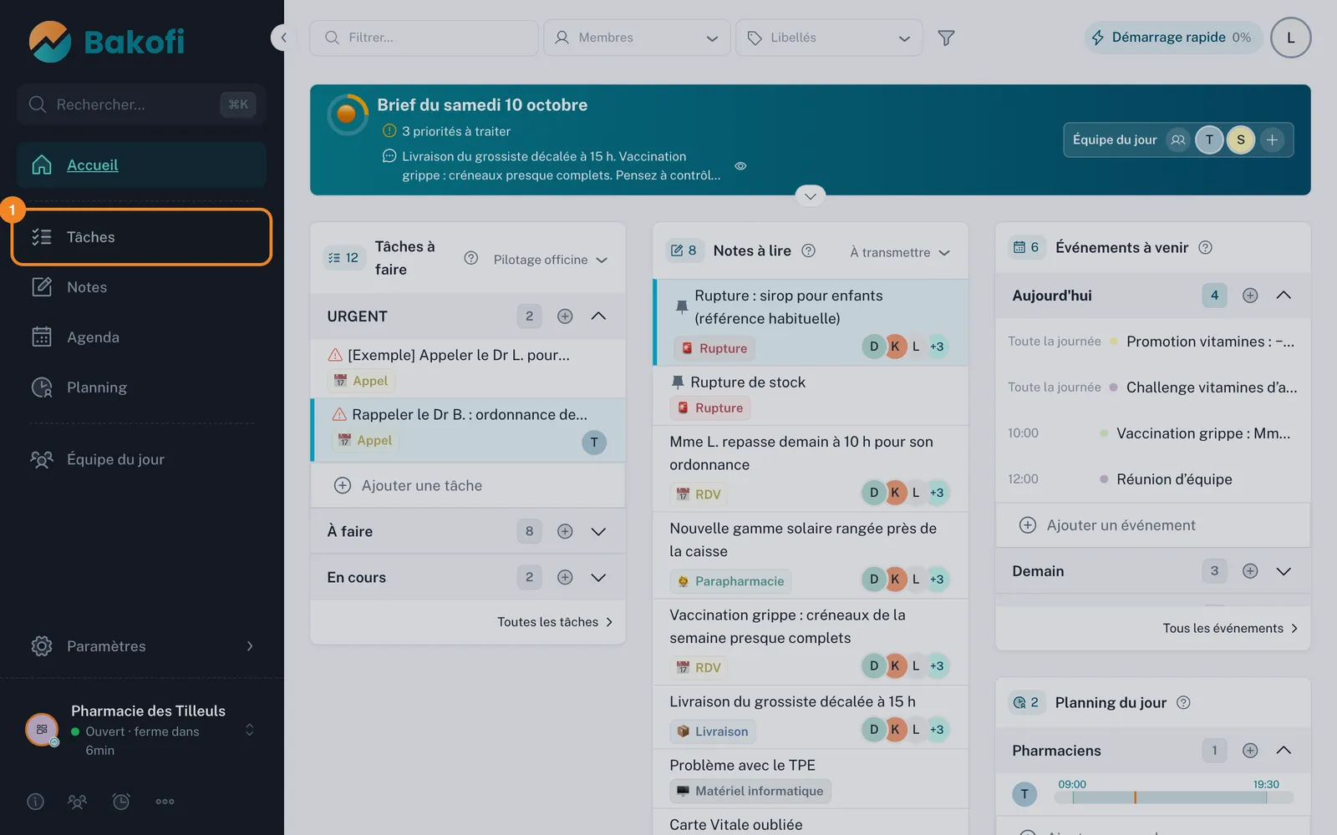Click the Tous les événements link
The height and width of the screenshot is (835, 1337).
click(x=1230, y=628)
